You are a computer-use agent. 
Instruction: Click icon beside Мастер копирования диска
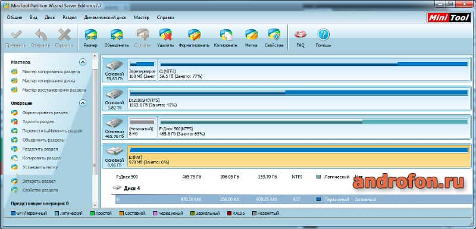pos(14,81)
